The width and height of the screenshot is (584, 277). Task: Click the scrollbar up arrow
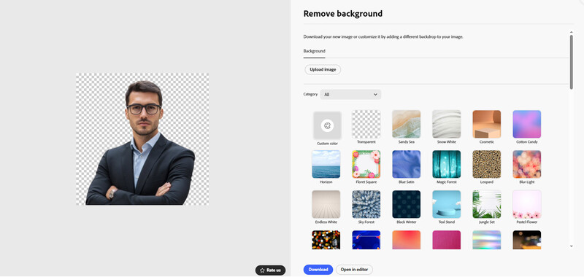pyautogui.click(x=572, y=32)
